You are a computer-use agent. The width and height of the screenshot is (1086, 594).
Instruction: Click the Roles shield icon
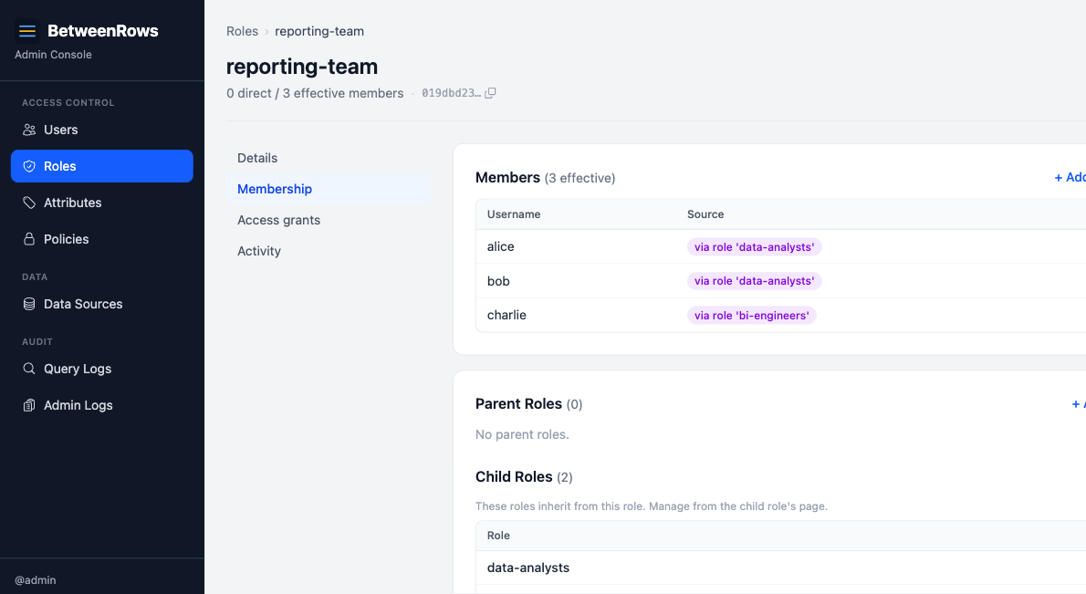[29, 166]
